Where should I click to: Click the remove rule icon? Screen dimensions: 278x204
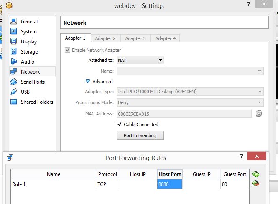coord(256,183)
